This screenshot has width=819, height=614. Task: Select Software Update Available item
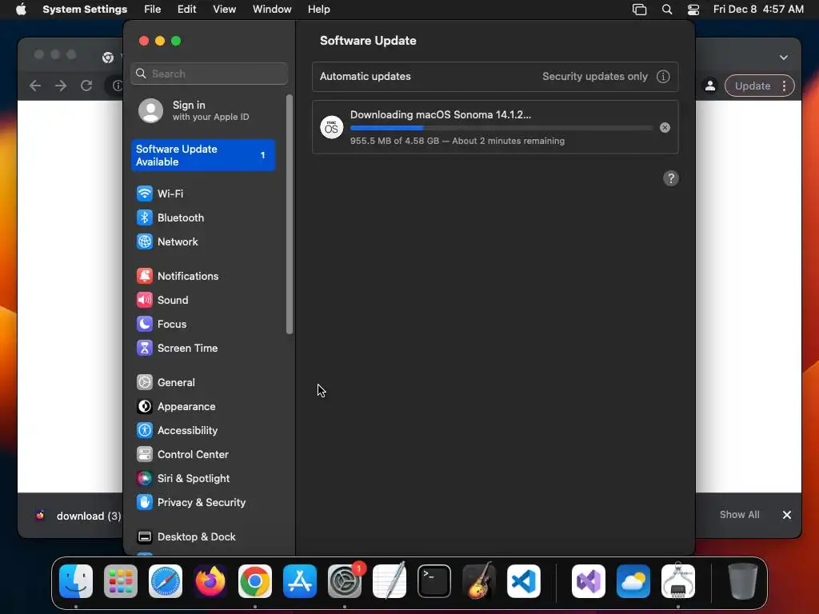click(202, 156)
